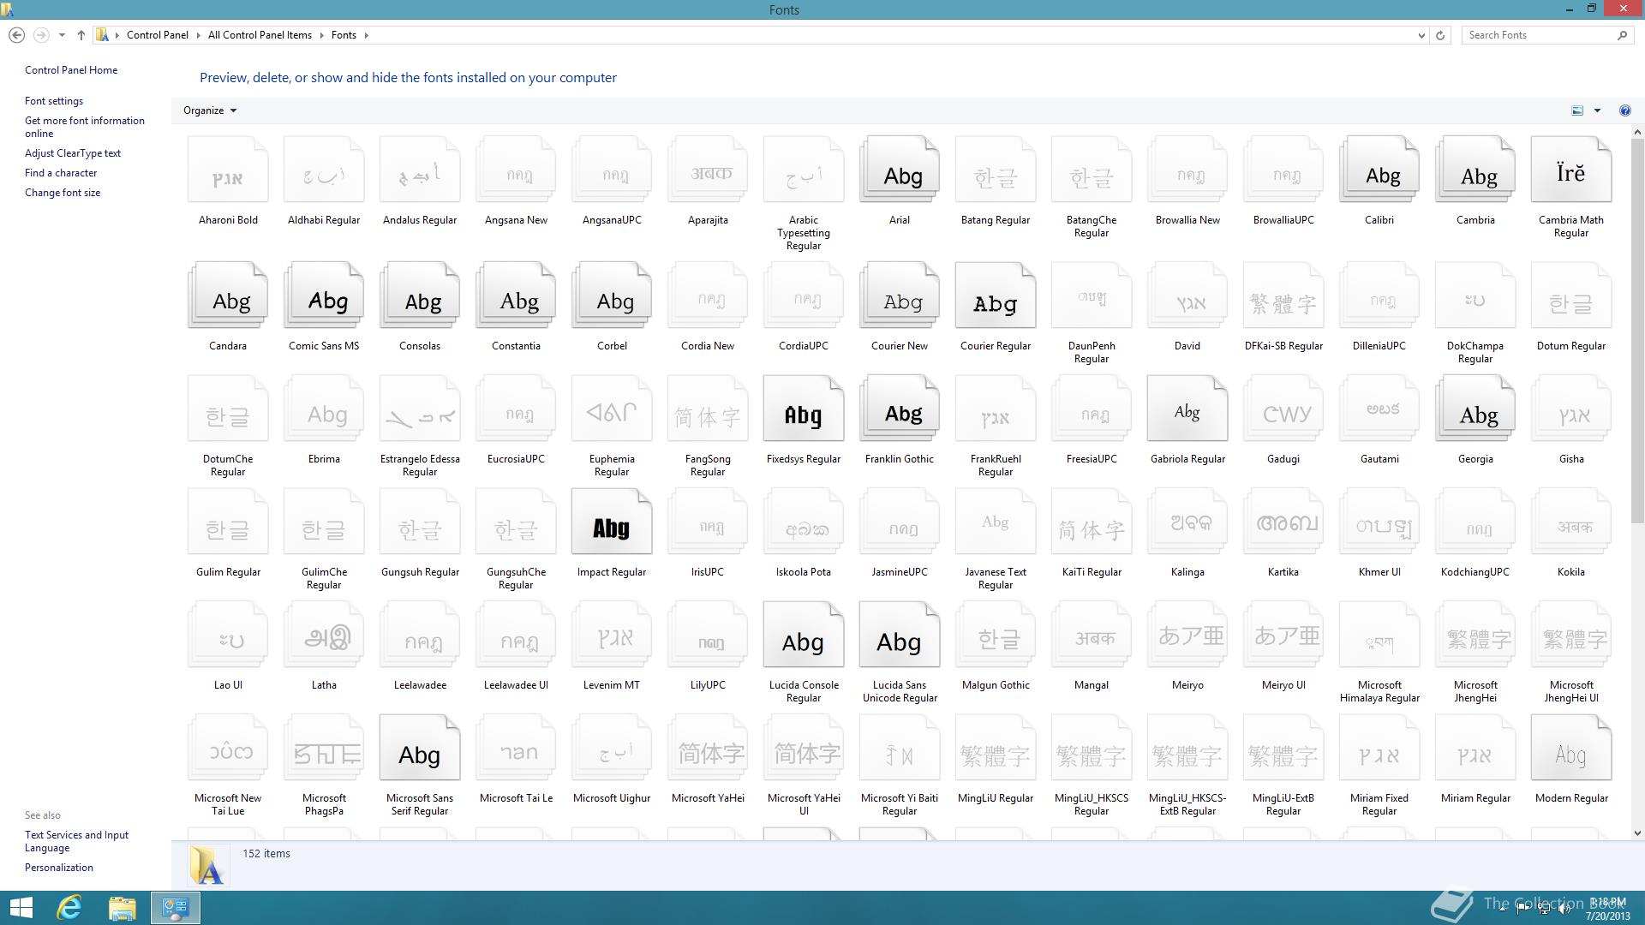This screenshot has width=1645, height=925.
Task: Select the Georgia font icon
Action: tap(1475, 409)
